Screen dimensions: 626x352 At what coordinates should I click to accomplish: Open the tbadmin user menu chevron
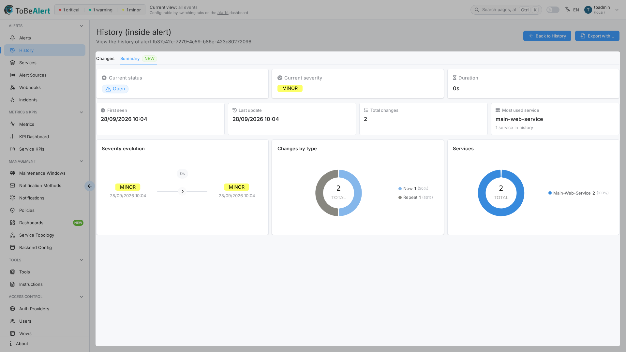617,10
